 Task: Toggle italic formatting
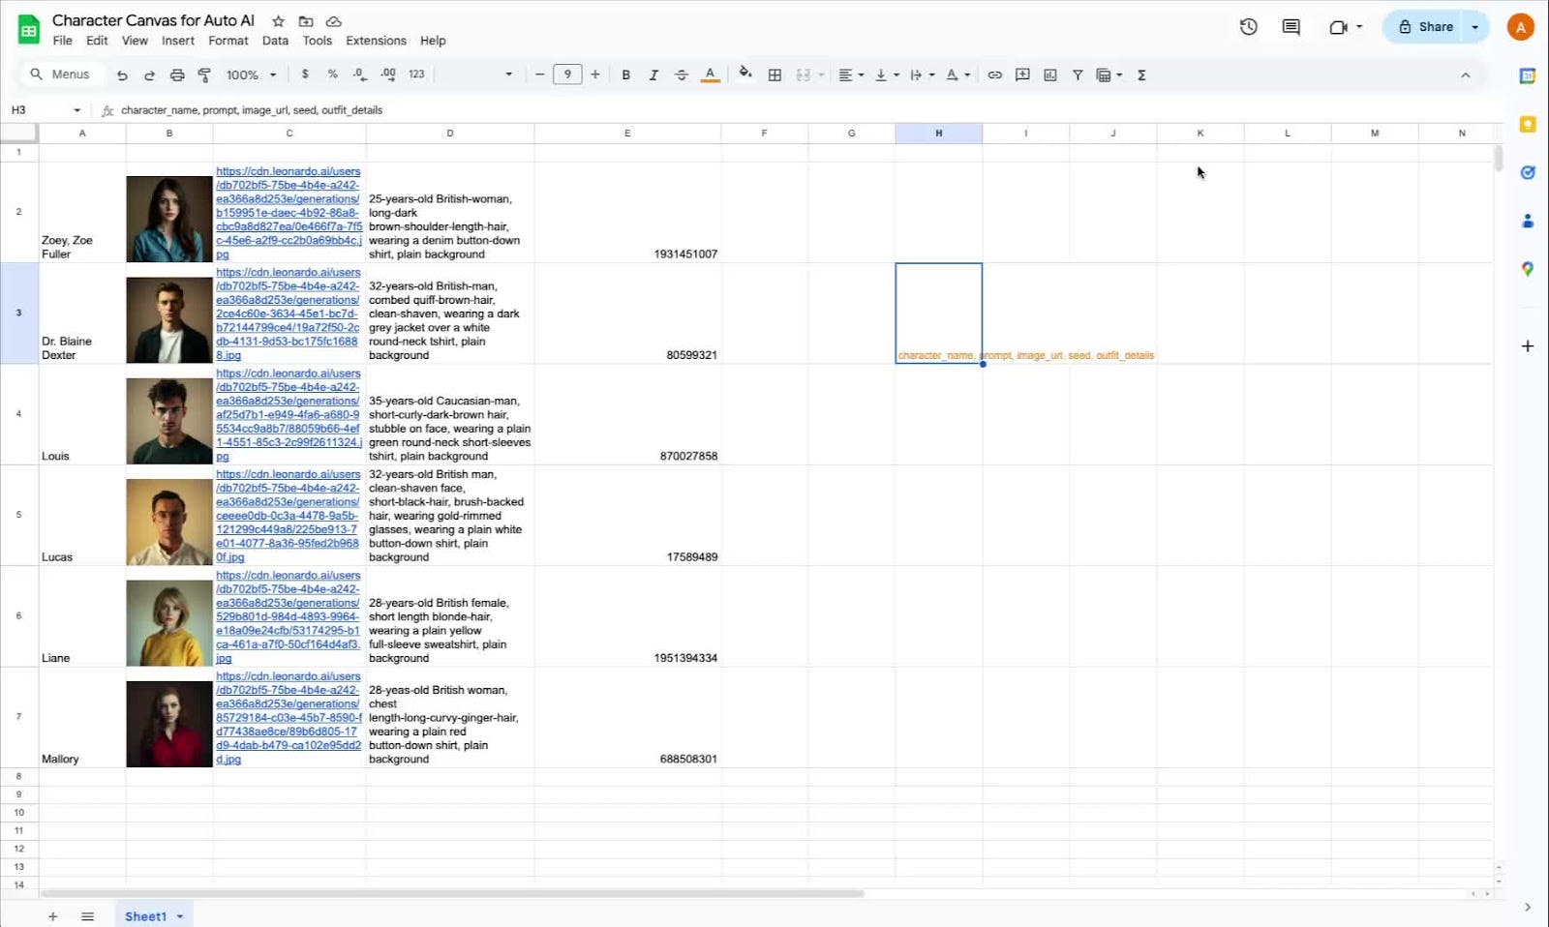click(x=653, y=75)
